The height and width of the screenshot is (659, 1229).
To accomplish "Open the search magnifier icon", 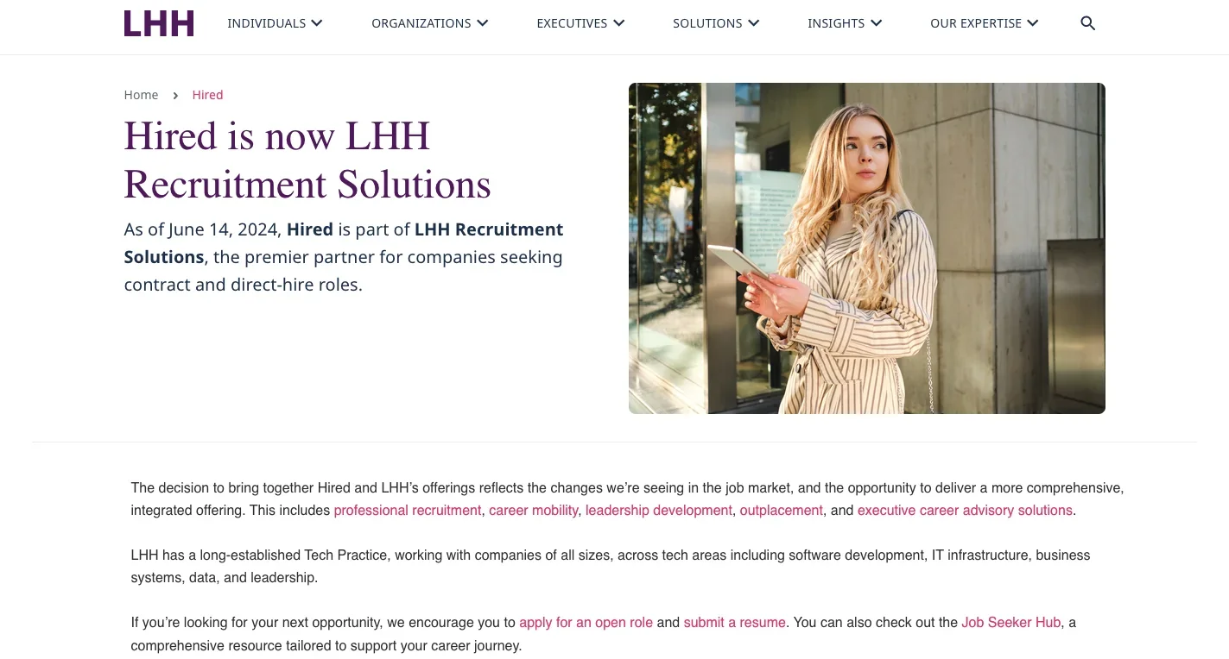I will click(x=1088, y=23).
